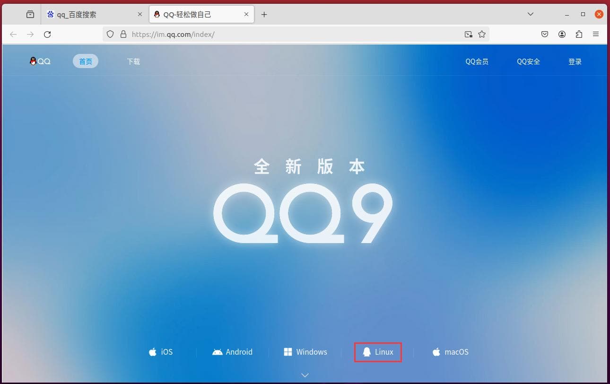Screen dimensions: 610x384
Task: Click the tracking protection shield icon
Action: [x=110, y=34]
